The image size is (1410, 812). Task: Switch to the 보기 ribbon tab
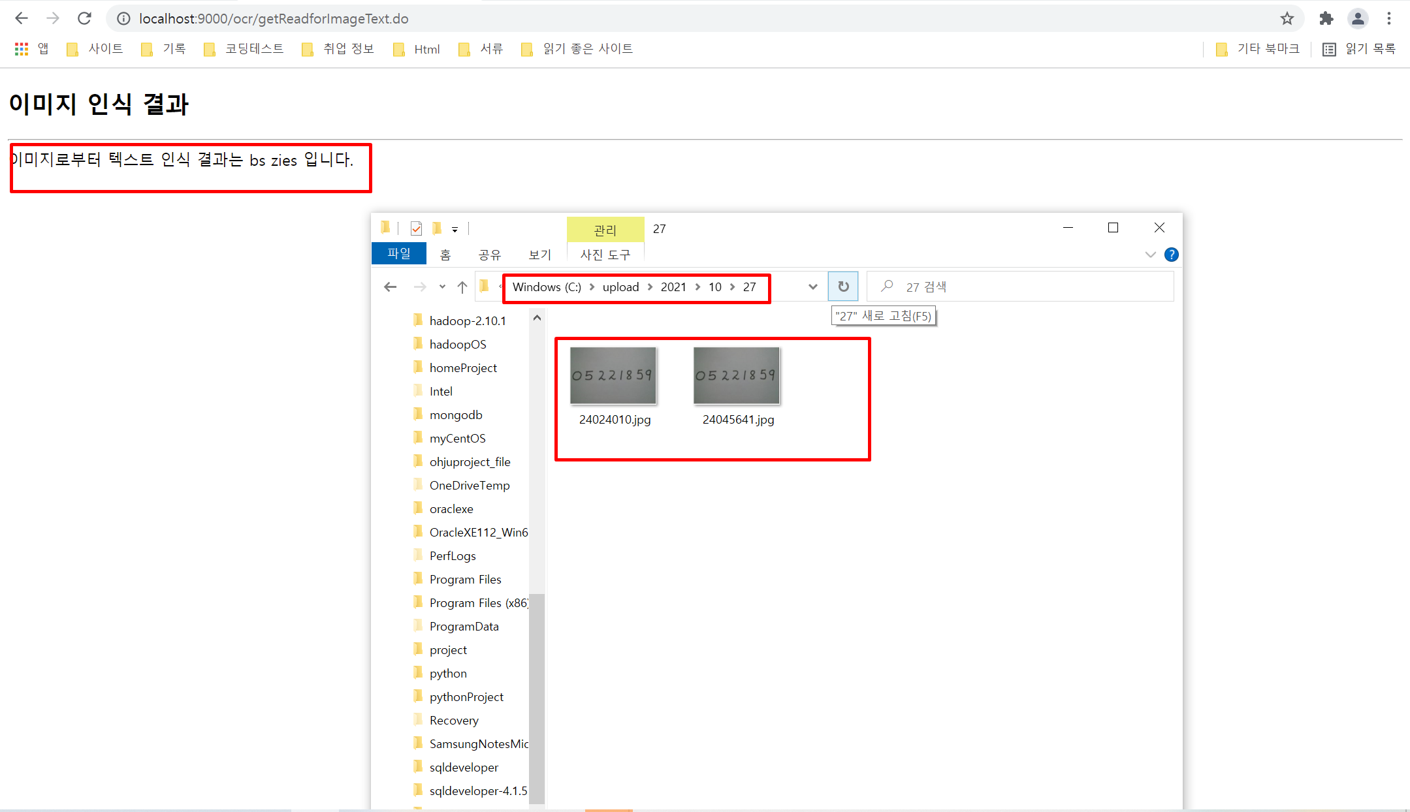point(540,255)
